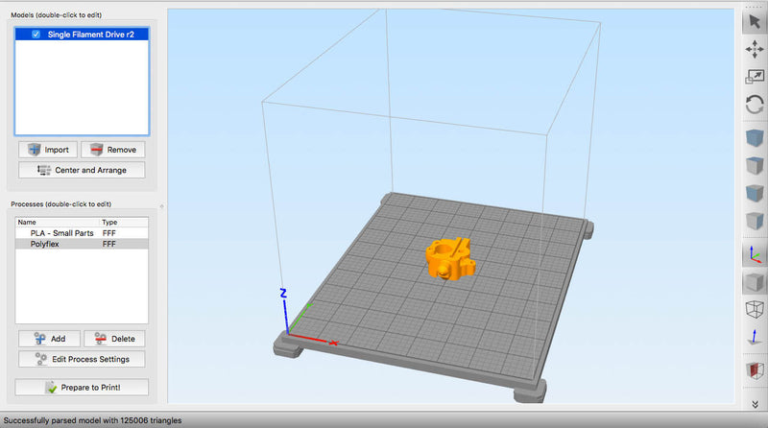
Task: Uncheck the Single Filament Drive r2 checkbox
Action: 36,34
